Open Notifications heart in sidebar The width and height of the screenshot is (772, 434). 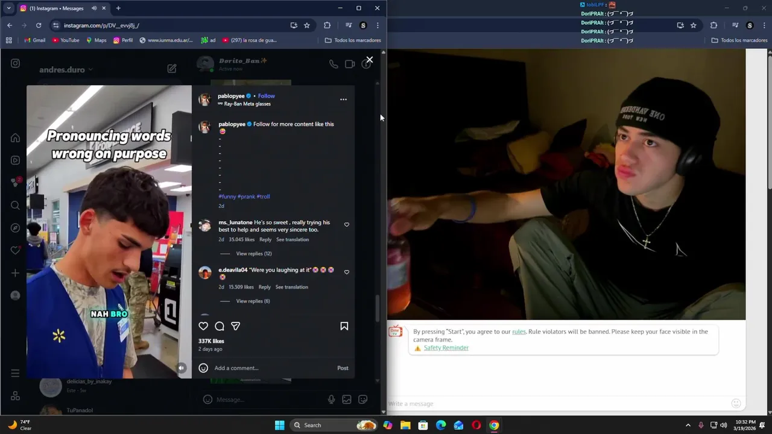tap(15, 250)
